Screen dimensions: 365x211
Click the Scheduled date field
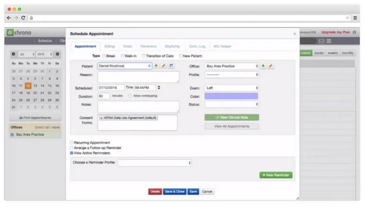pyautogui.click(x=111, y=88)
